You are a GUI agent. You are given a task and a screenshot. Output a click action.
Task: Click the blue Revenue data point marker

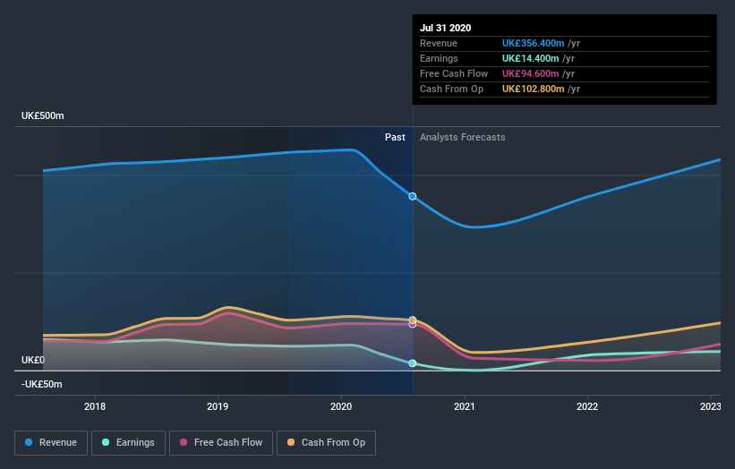tap(413, 196)
